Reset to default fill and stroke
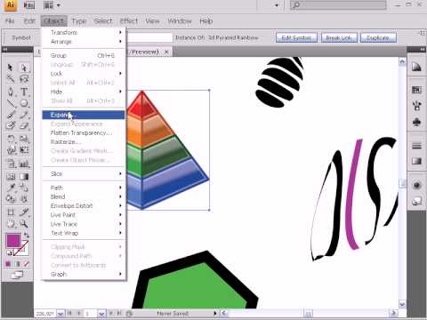427x320 pixels. click(x=10, y=252)
